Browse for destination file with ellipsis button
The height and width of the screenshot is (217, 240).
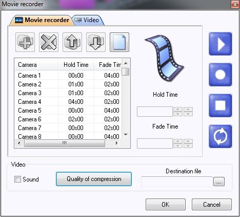pyautogui.click(x=219, y=182)
